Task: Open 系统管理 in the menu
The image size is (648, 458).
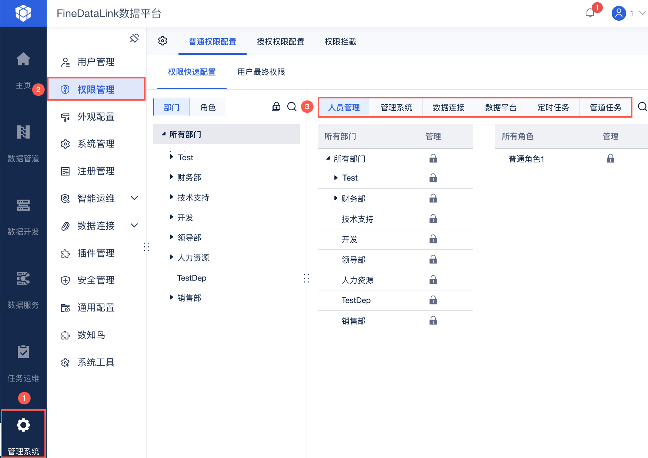Action: coord(96,144)
